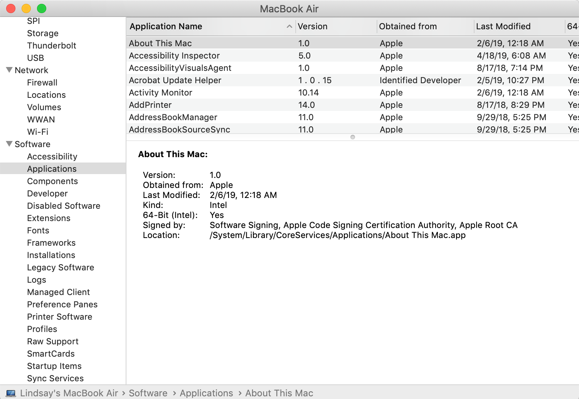Click the green zoom window button

coord(42,8)
